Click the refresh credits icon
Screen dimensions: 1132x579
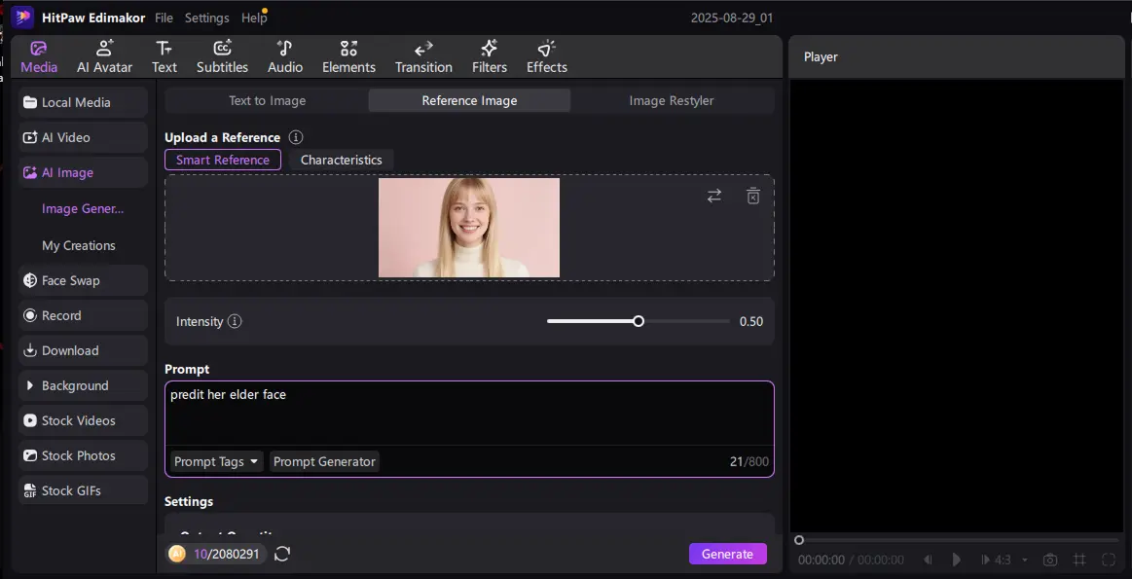[282, 554]
